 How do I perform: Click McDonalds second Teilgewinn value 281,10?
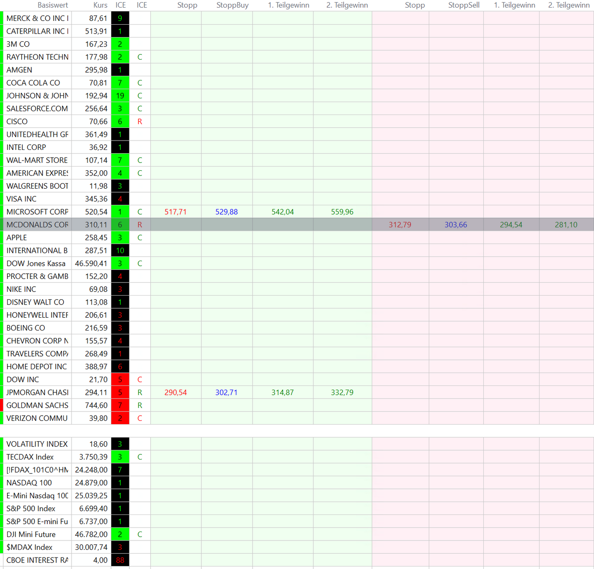pos(566,224)
